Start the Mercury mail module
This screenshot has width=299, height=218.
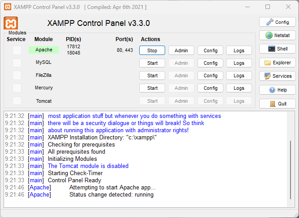pyautogui.click(x=152, y=88)
